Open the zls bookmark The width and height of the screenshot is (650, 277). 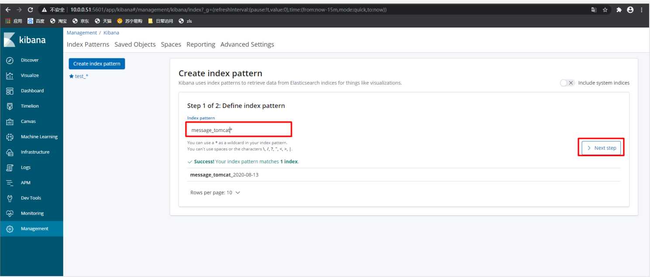click(x=186, y=21)
